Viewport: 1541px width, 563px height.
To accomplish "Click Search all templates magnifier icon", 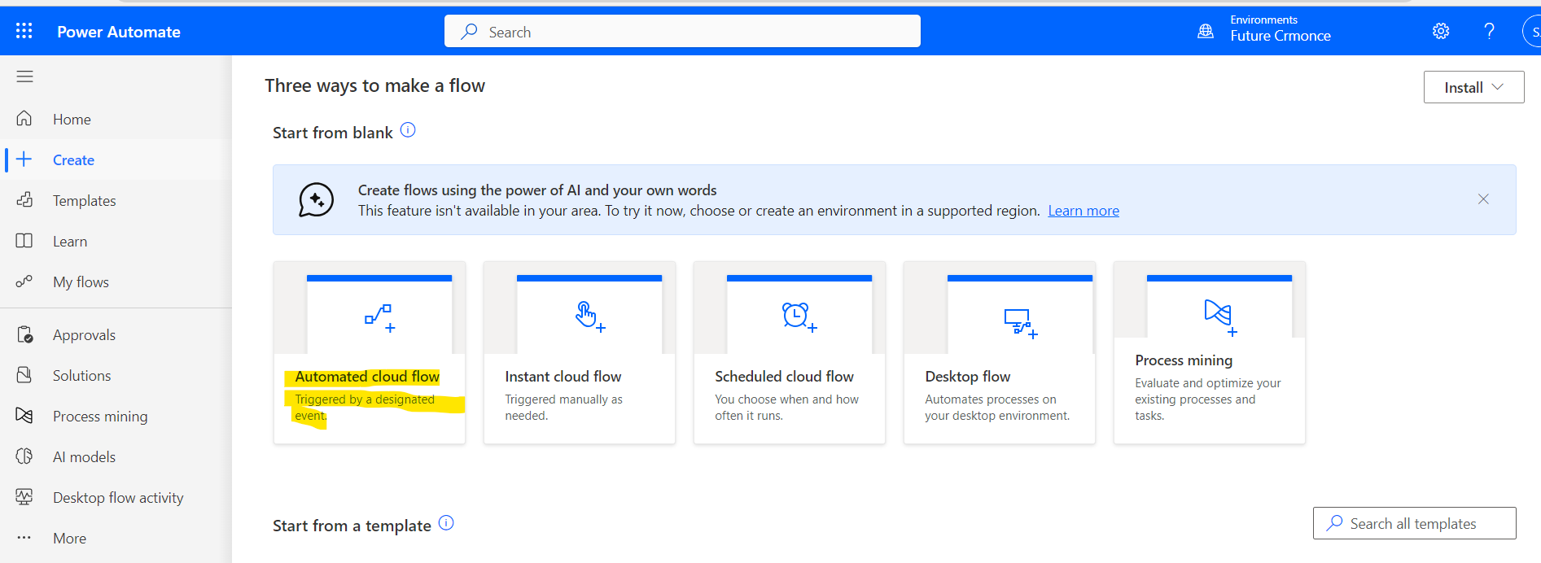I will [1334, 523].
